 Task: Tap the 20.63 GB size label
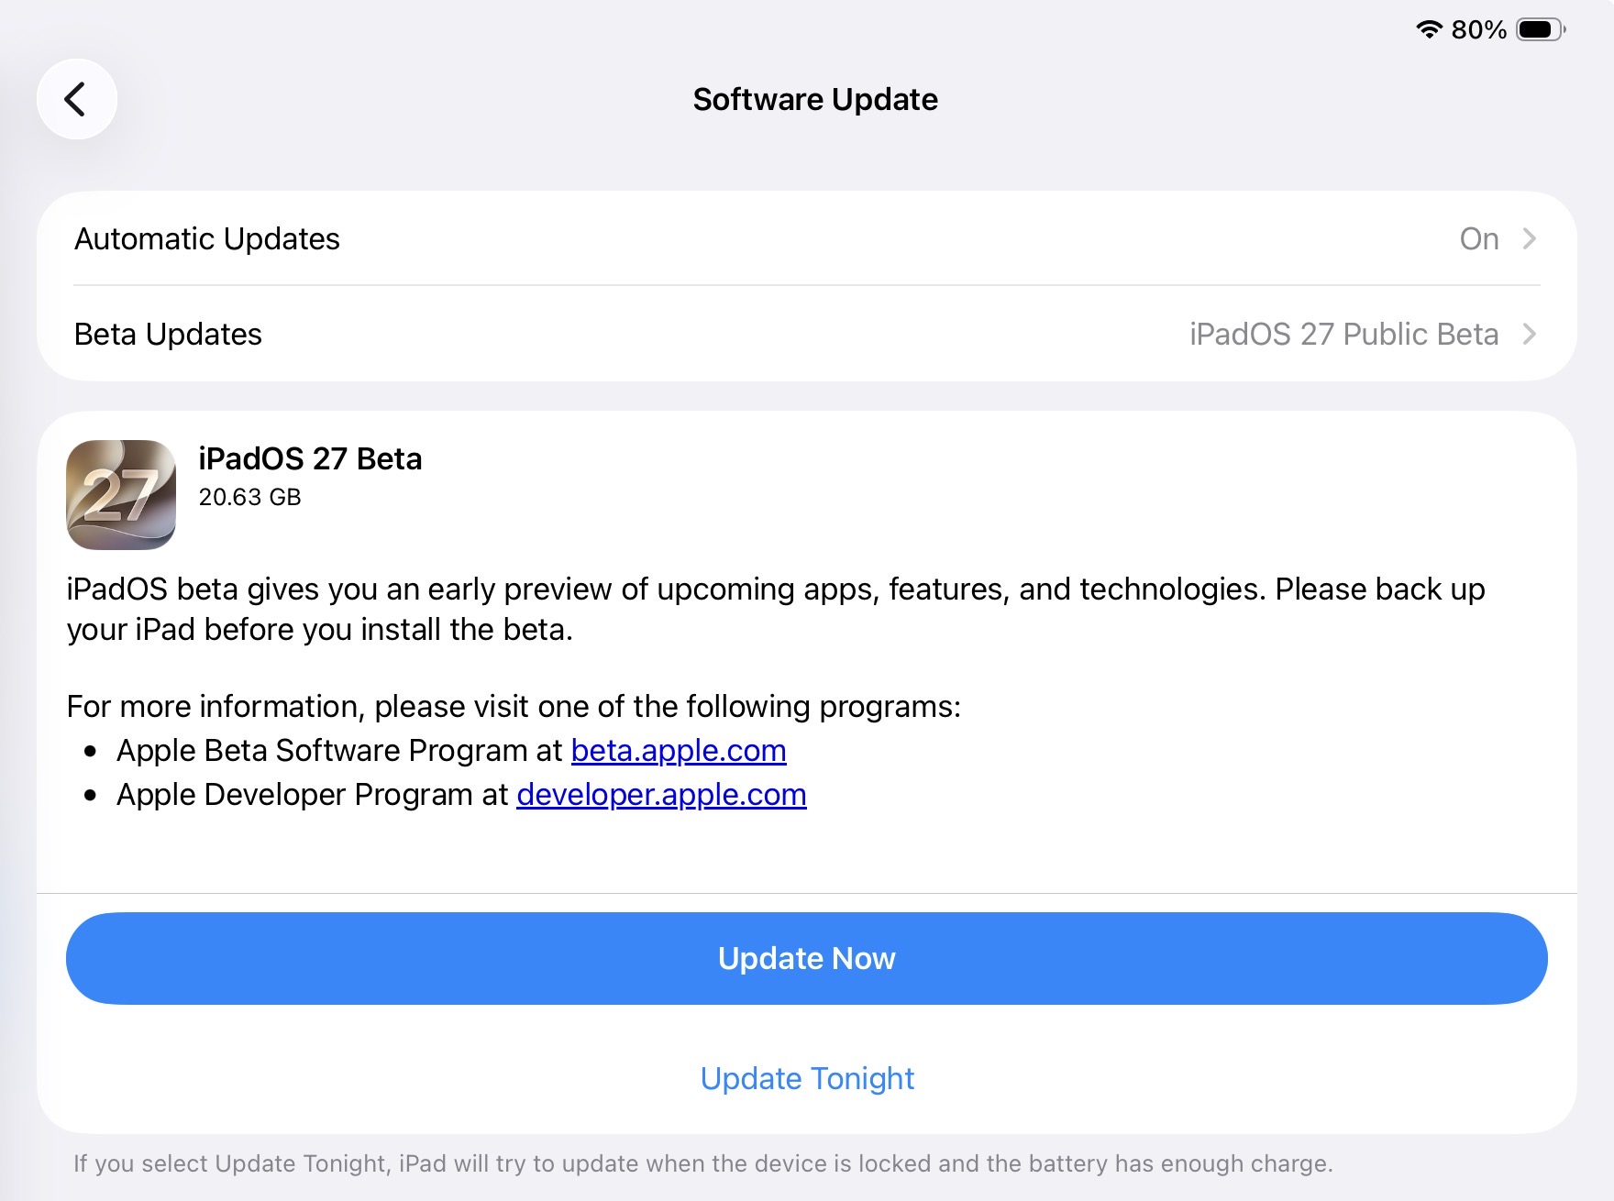[x=249, y=497]
